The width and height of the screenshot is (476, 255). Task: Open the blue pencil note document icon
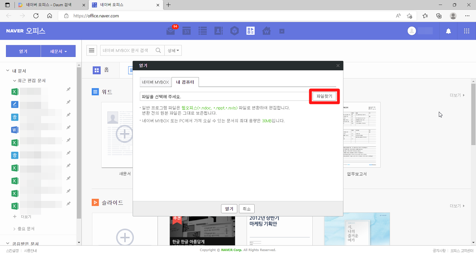[x=15, y=104]
